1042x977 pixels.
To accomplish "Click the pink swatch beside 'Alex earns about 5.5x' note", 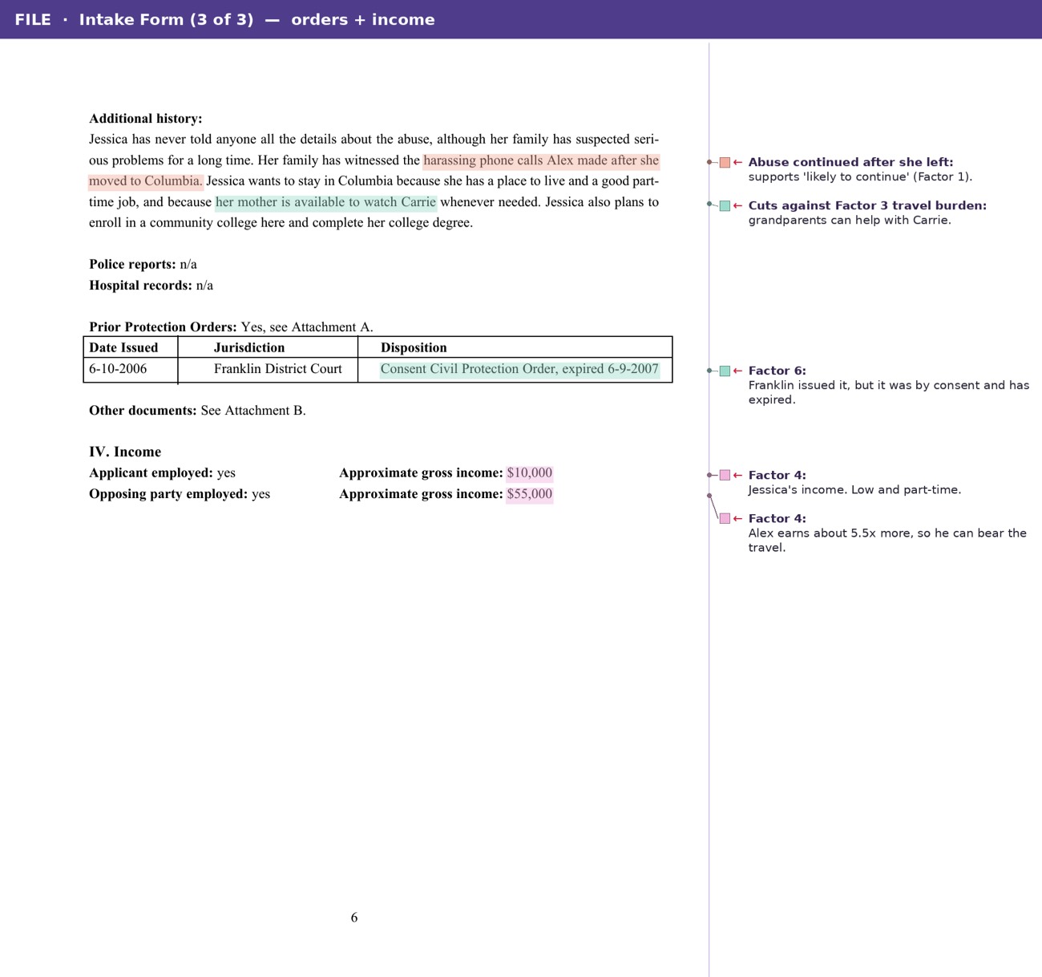I will 725,519.
